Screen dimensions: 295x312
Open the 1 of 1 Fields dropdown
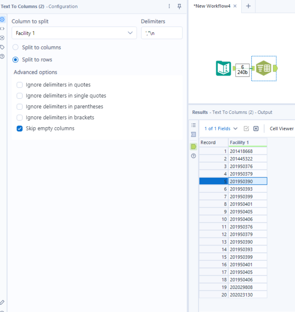pos(221,129)
